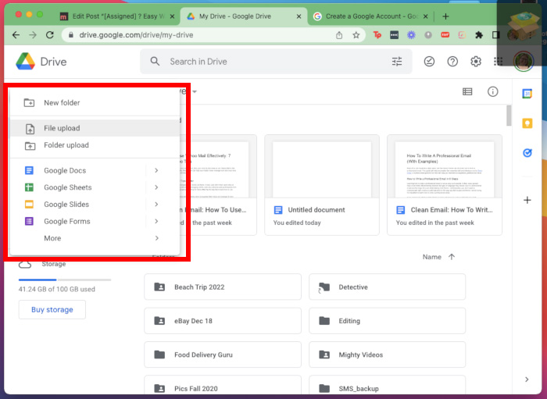Open Google Calendar side panel icon
Screen dimensions: 547x399
coord(527,94)
